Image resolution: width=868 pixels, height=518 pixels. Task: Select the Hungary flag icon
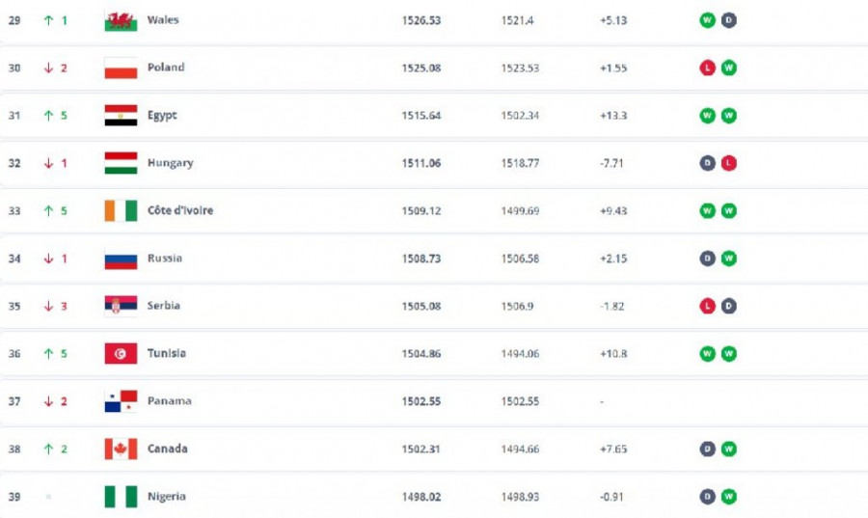click(121, 163)
